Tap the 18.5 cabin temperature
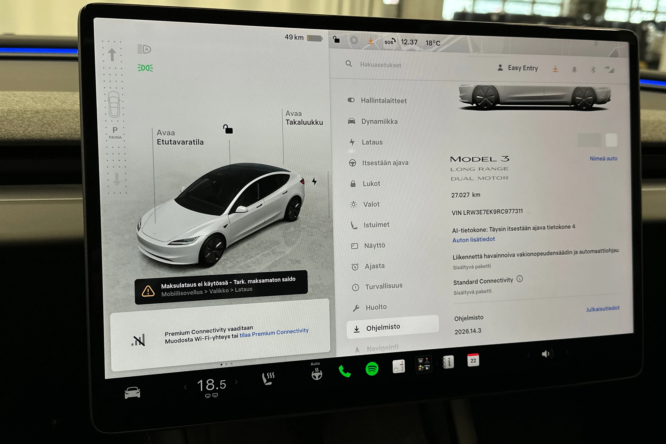Viewport: 666px width, 444px height. [212, 385]
